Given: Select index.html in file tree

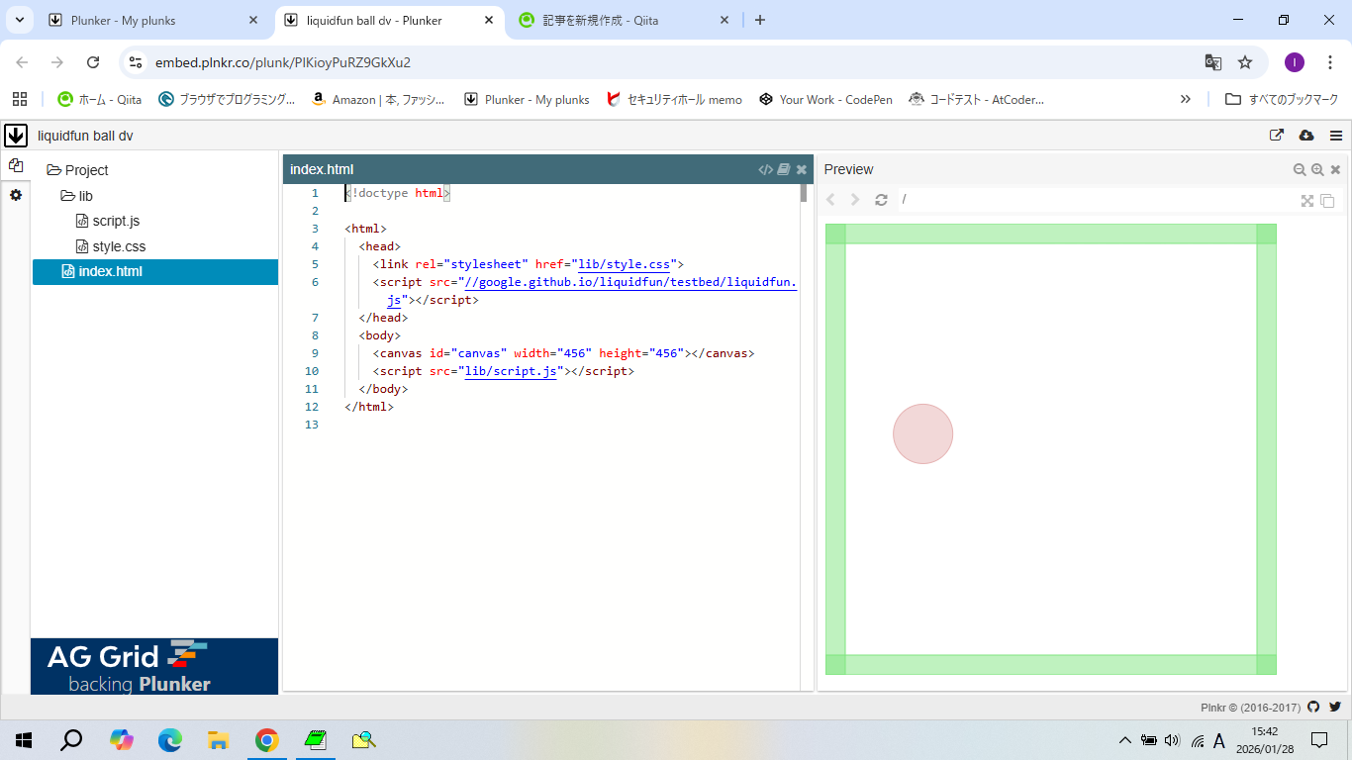Looking at the screenshot, I should (155, 271).
